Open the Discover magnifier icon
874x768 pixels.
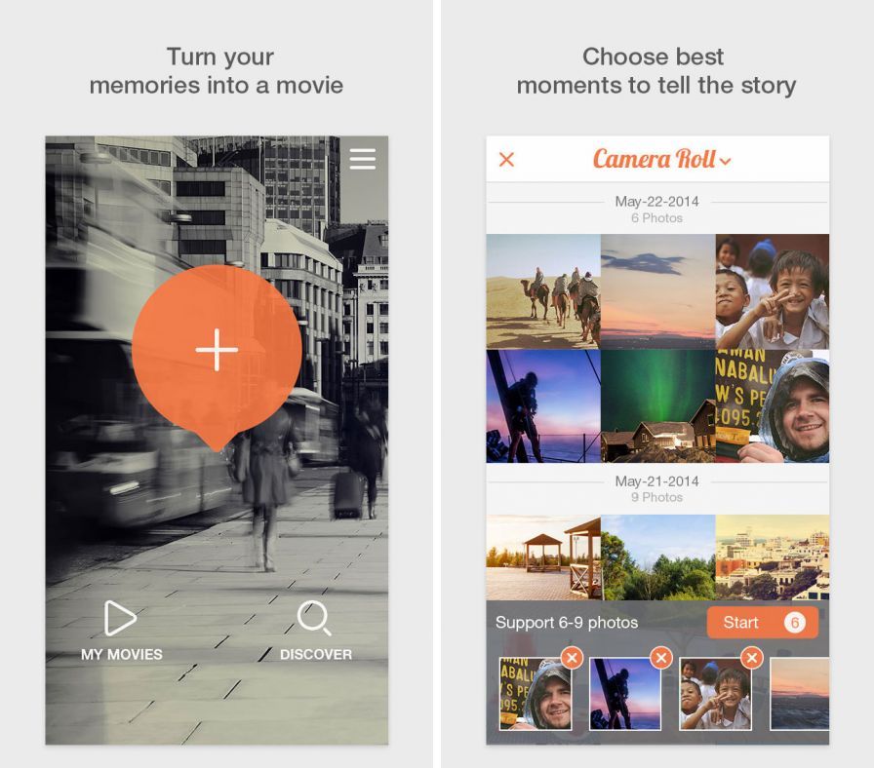pyautogui.click(x=315, y=618)
